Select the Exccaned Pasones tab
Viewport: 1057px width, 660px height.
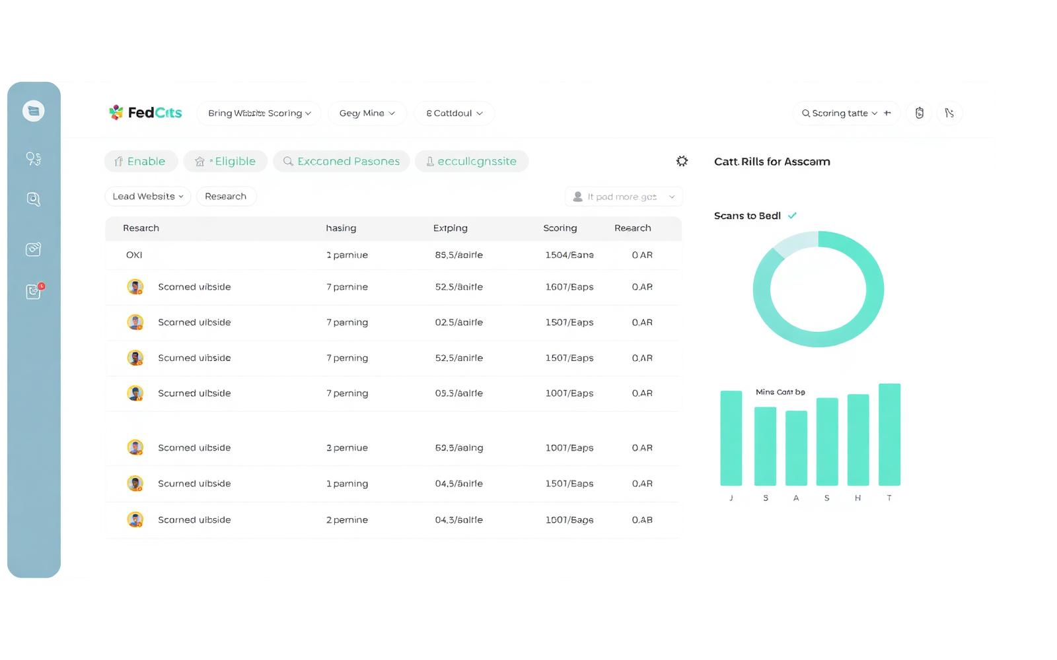(342, 161)
